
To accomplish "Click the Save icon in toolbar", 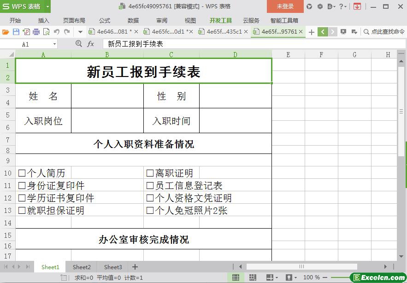I will click(x=16, y=32).
